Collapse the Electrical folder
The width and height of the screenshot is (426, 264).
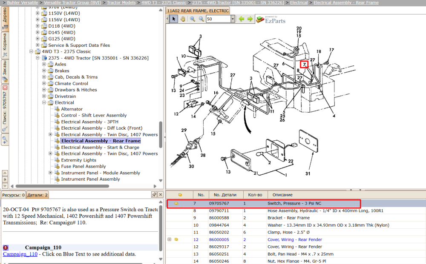[x=44, y=102]
